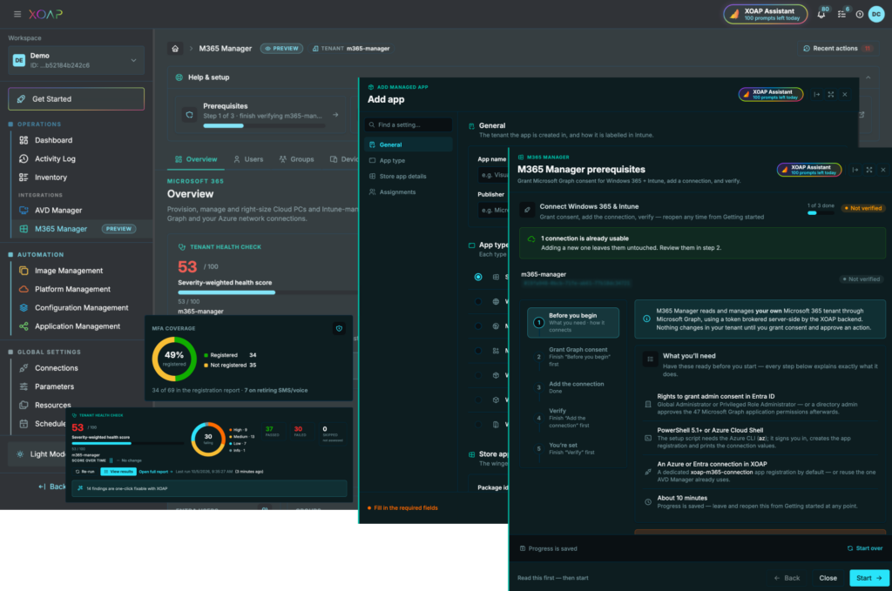Select step 5 You're set
This screenshot has height=591, width=892.
(x=573, y=448)
